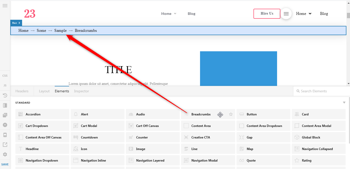Image resolution: width=350 pixels, height=169 pixels.
Task: Click the Content Area Dropdown label
Action: 264,126
